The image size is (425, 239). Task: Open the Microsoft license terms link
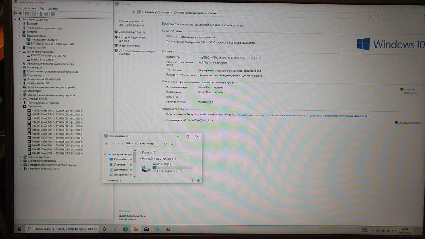(303, 116)
